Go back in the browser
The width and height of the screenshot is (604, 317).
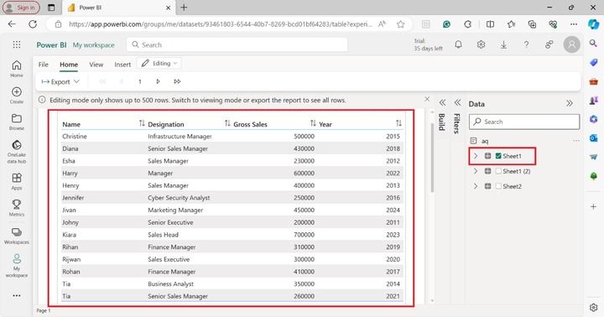12,24
